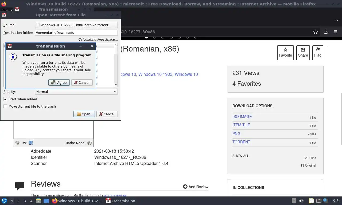Open the file manager taskbar icon
Image resolution: width=342 pixels, height=205 pixels.
38,201
